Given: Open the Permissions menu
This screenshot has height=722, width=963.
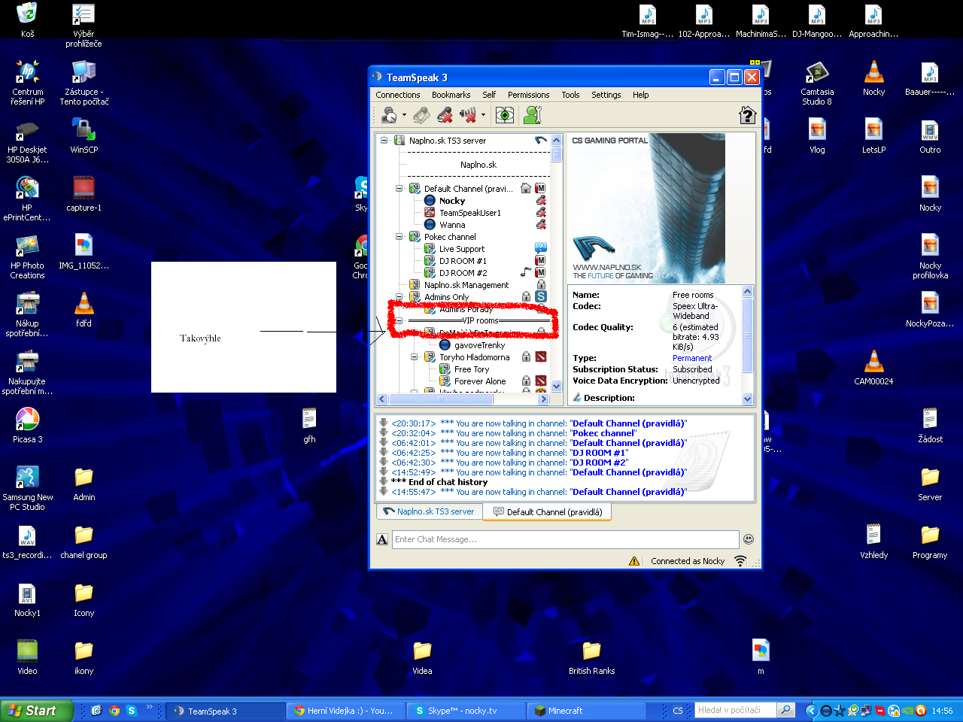Looking at the screenshot, I should click(x=528, y=95).
